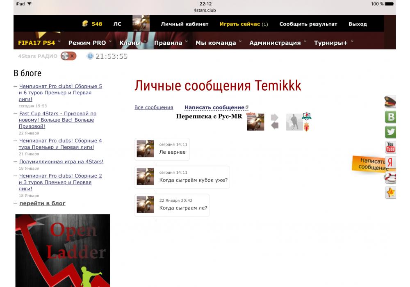Click message Когда сыграём кубок уже?
The height and width of the screenshot is (287, 410).
pos(194,180)
